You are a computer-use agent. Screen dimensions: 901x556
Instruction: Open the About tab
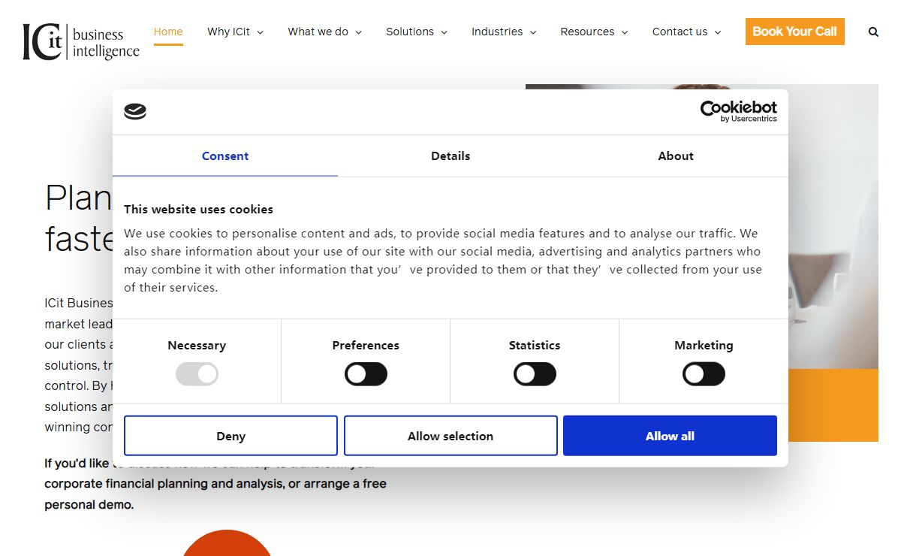[676, 156]
